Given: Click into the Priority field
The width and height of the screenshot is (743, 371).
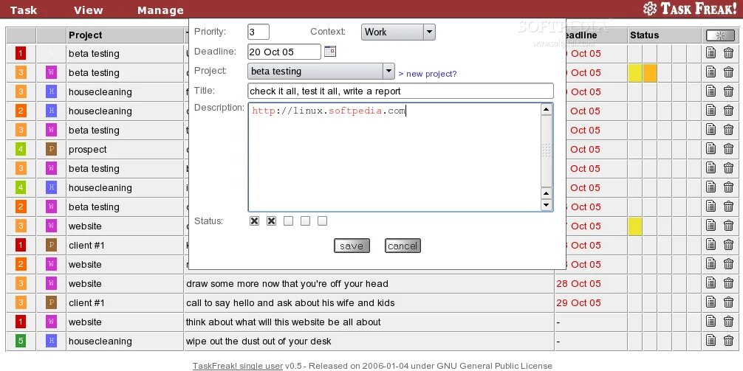Looking at the screenshot, I should 258,32.
